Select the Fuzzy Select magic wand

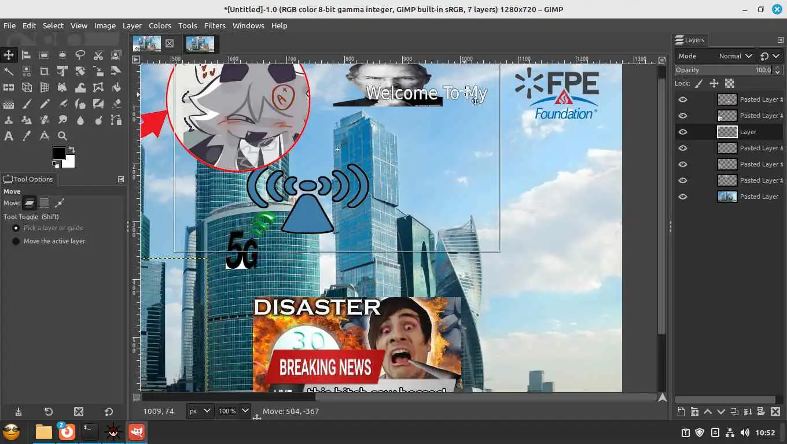9,72
